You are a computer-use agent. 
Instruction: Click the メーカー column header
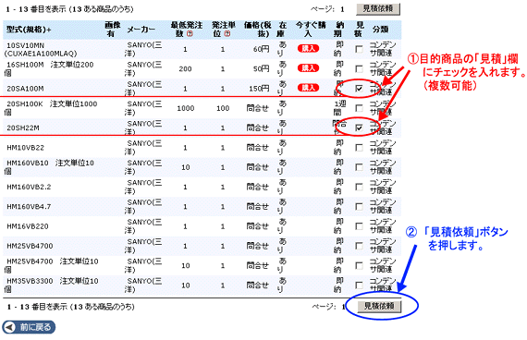pos(141,30)
